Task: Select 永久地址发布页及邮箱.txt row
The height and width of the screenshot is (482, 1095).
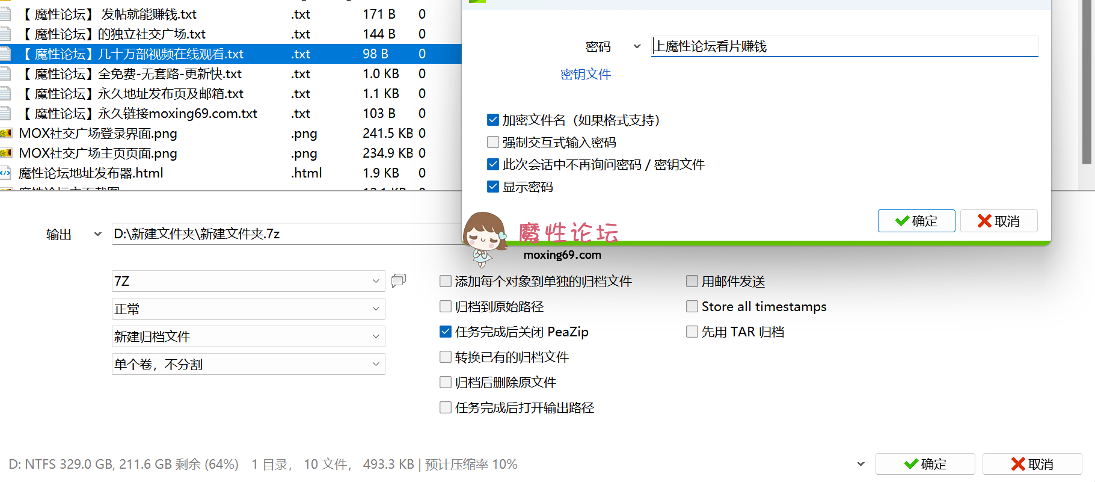Action: point(231,93)
